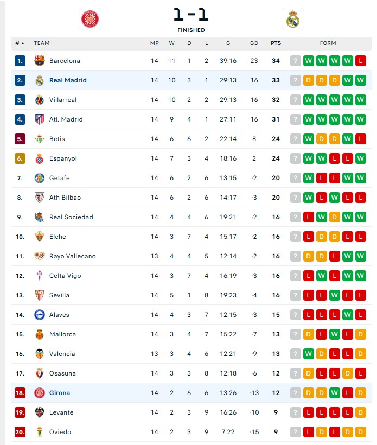Image resolution: width=377 pixels, height=445 pixels.
Task: Select the Betis club crest
Action: point(41,139)
